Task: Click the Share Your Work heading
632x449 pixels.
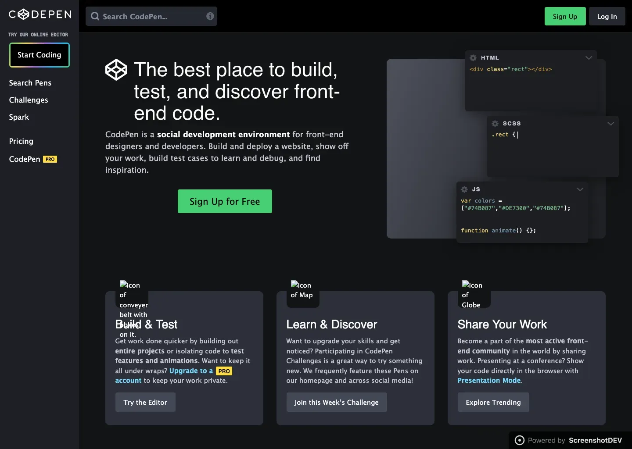Action: coord(502,324)
